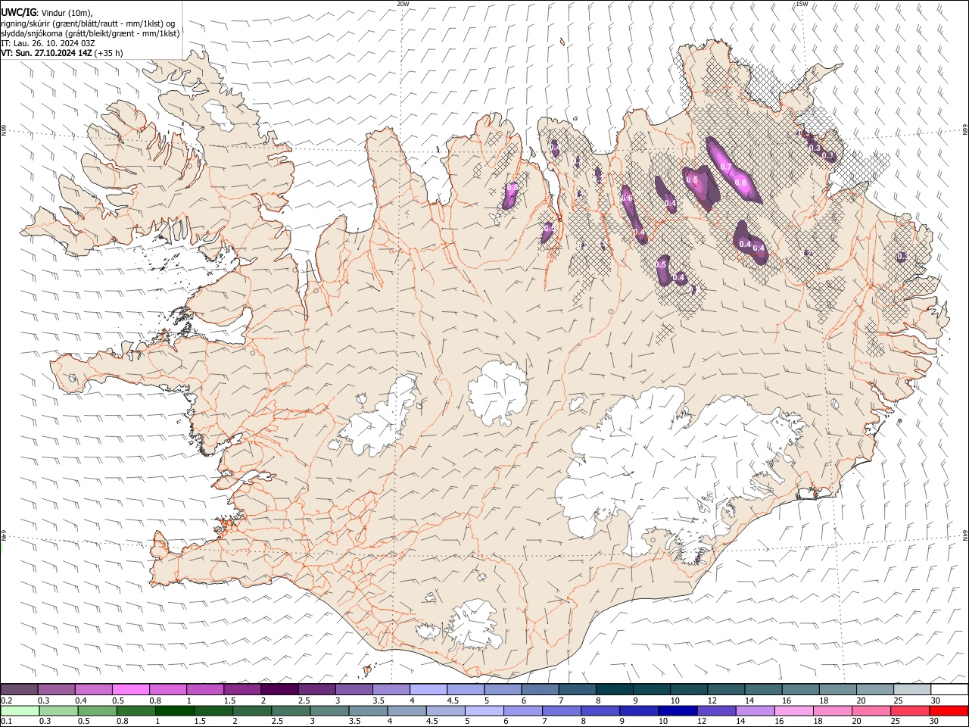Click the 'VT: Sun. 27.10.2024 14Z (+35 h)' line
Viewport: 969px width, 727px height.
[62, 53]
